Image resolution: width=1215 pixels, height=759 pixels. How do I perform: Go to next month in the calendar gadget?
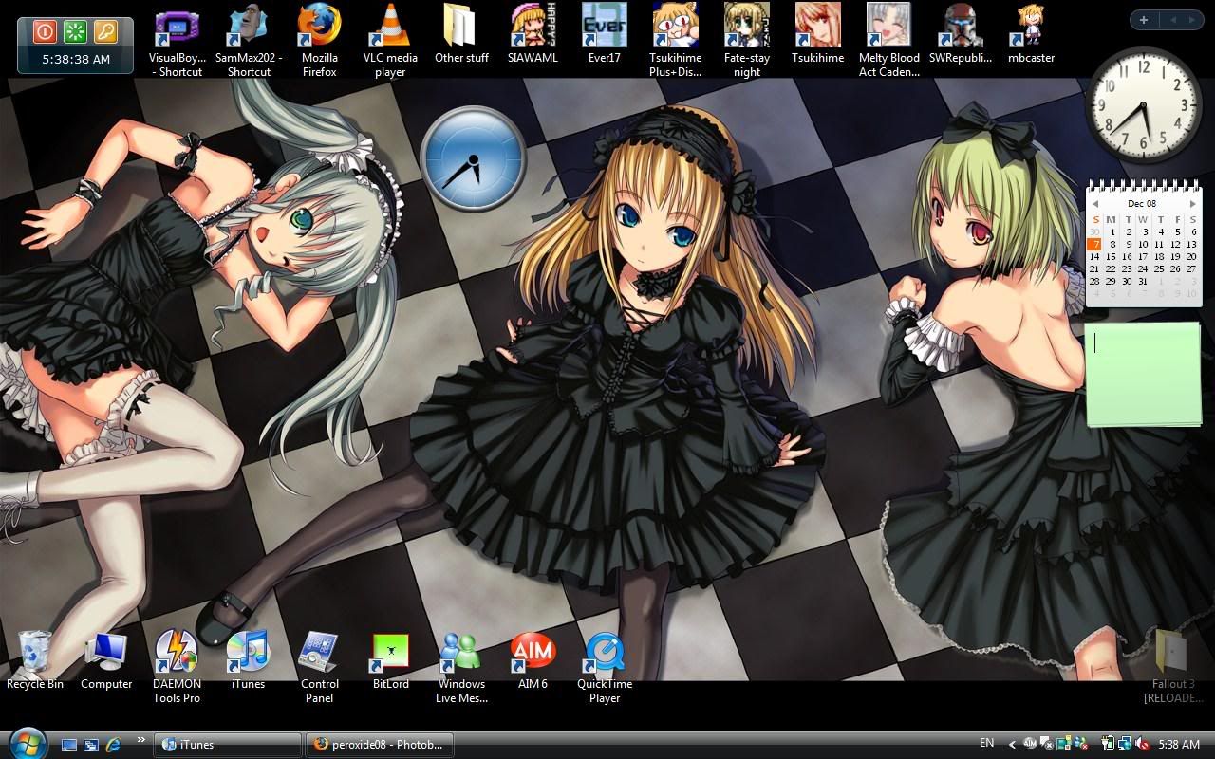[x=1192, y=204]
